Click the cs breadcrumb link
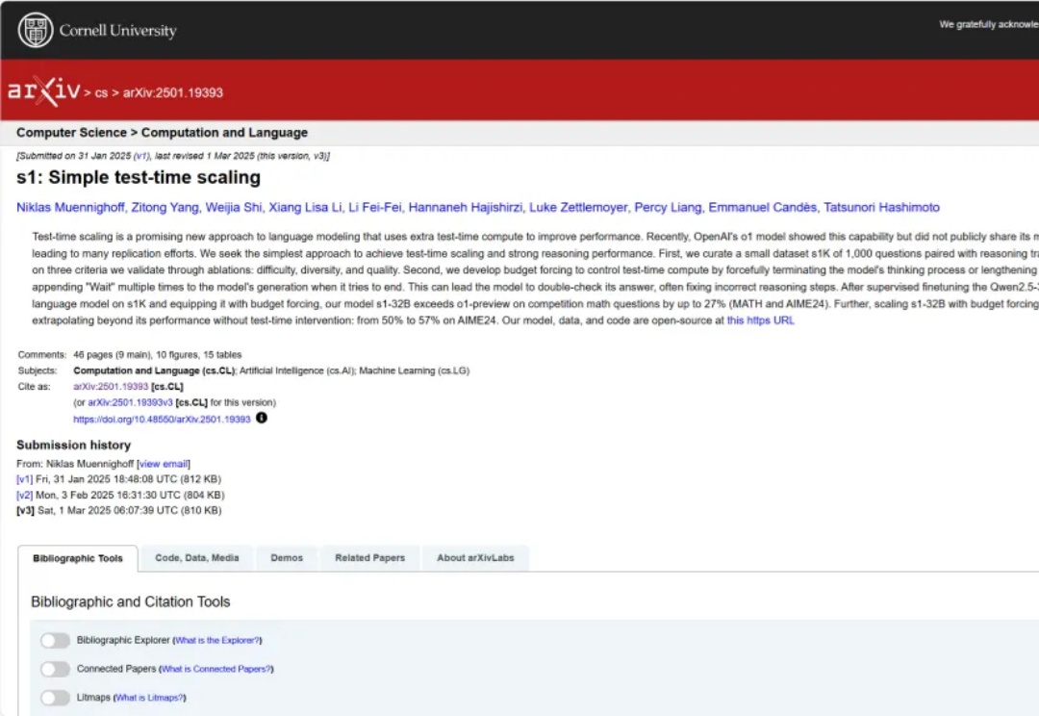Image resolution: width=1039 pixels, height=716 pixels. click(x=101, y=92)
